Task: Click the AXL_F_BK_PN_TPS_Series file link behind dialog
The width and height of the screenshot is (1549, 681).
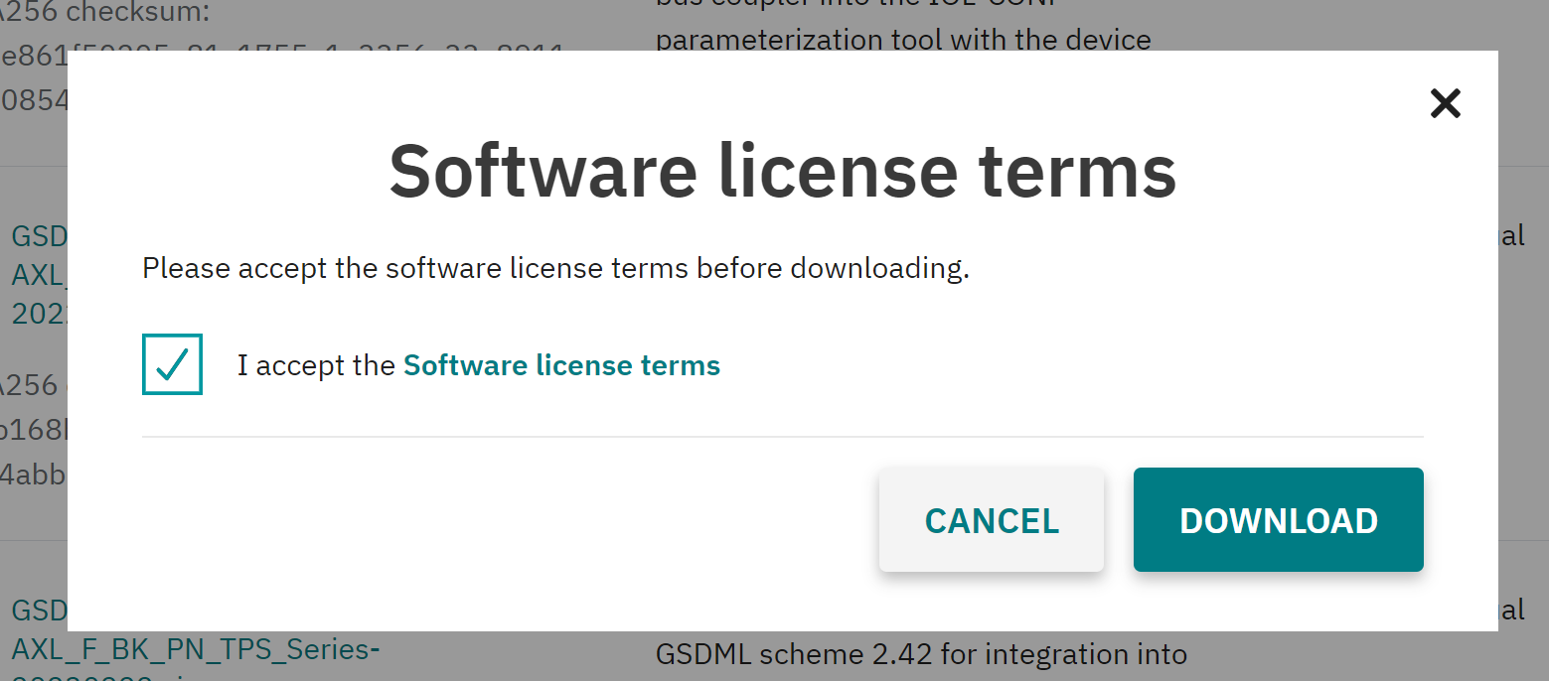Action: (x=195, y=648)
